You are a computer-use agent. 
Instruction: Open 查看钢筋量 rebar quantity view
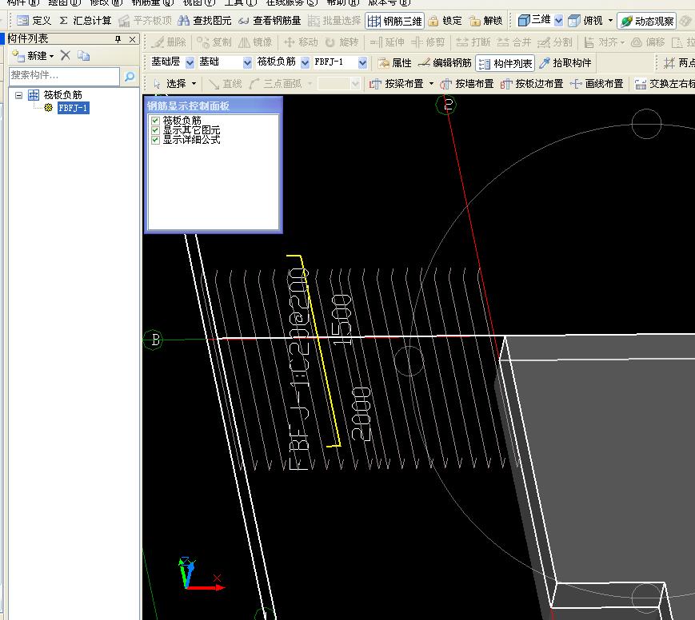pos(269,20)
